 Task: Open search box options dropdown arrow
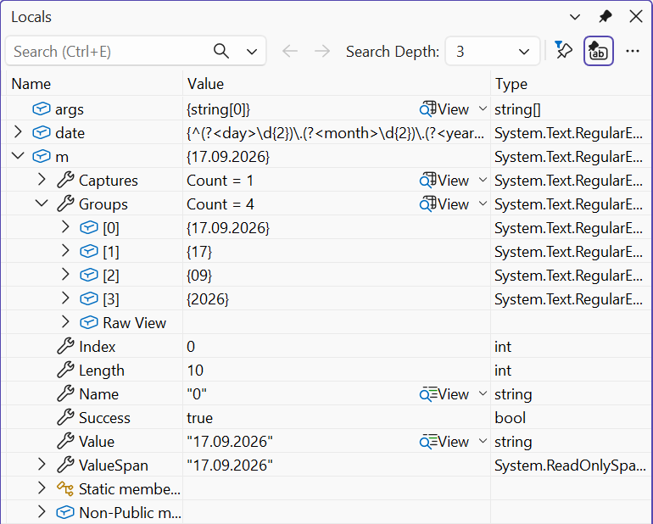coord(252,52)
